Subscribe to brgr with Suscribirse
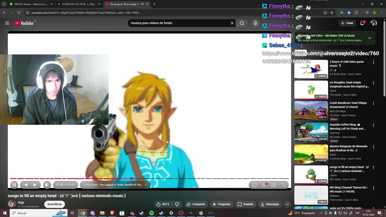Image resolution: width=386 pixels, height=217 pixels. [x=55, y=204]
